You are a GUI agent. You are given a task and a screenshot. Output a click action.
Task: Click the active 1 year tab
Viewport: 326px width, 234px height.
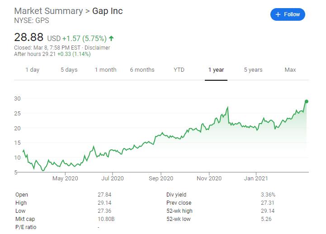coord(216,70)
